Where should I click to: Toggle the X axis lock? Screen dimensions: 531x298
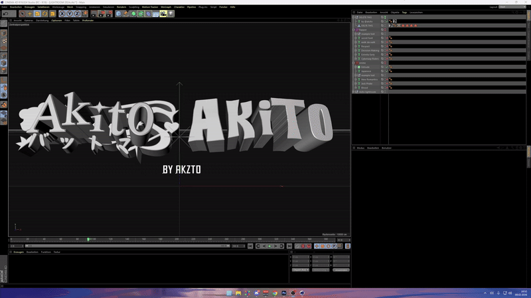point(63,13)
